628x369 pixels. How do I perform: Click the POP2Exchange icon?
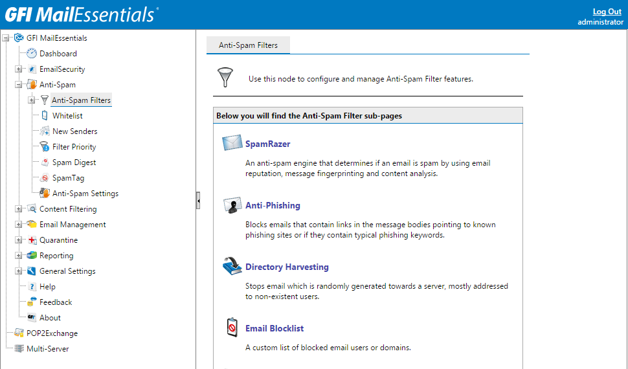(x=19, y=333)
